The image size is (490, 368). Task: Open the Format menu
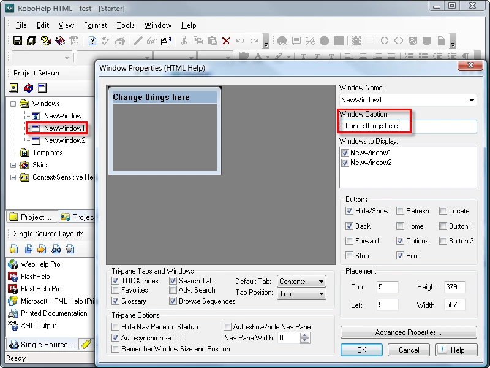[x=96, y=25]
